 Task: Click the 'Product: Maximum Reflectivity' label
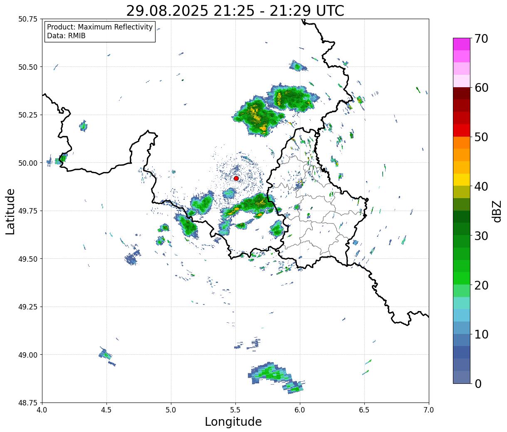100,27
